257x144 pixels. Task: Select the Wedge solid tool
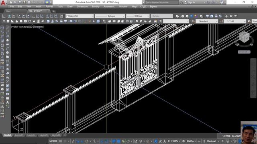pos(12,21)
